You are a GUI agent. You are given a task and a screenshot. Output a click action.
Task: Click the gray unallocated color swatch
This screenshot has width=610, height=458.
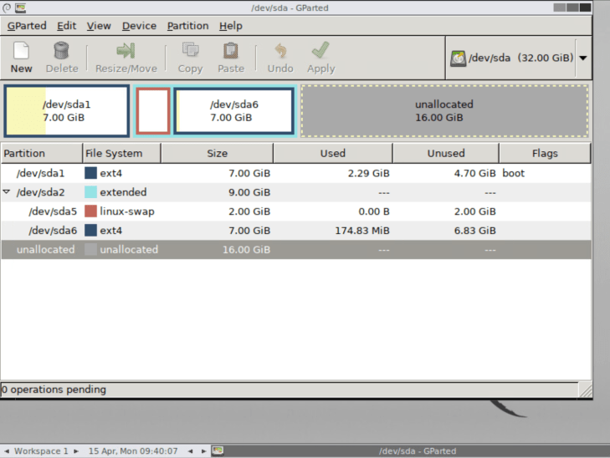[90, 249]
